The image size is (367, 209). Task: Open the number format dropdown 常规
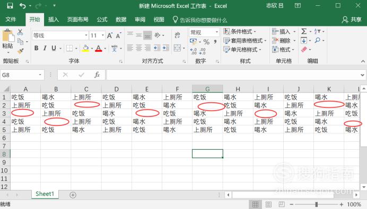(217, 32)
